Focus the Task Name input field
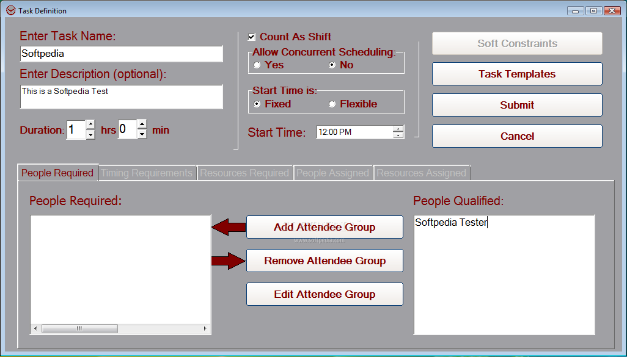The width and height of the screenshot is (627, 357). pyautogui.click(x=121, y=54)
